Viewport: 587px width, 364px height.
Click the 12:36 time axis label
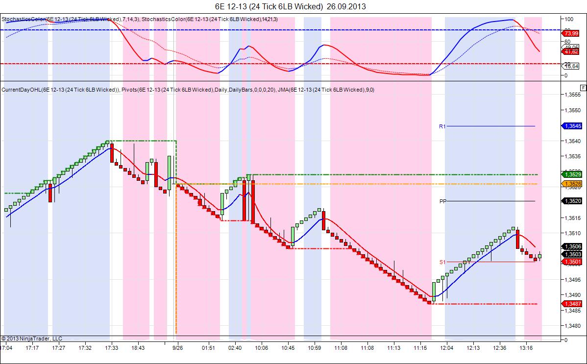point(499,348)
